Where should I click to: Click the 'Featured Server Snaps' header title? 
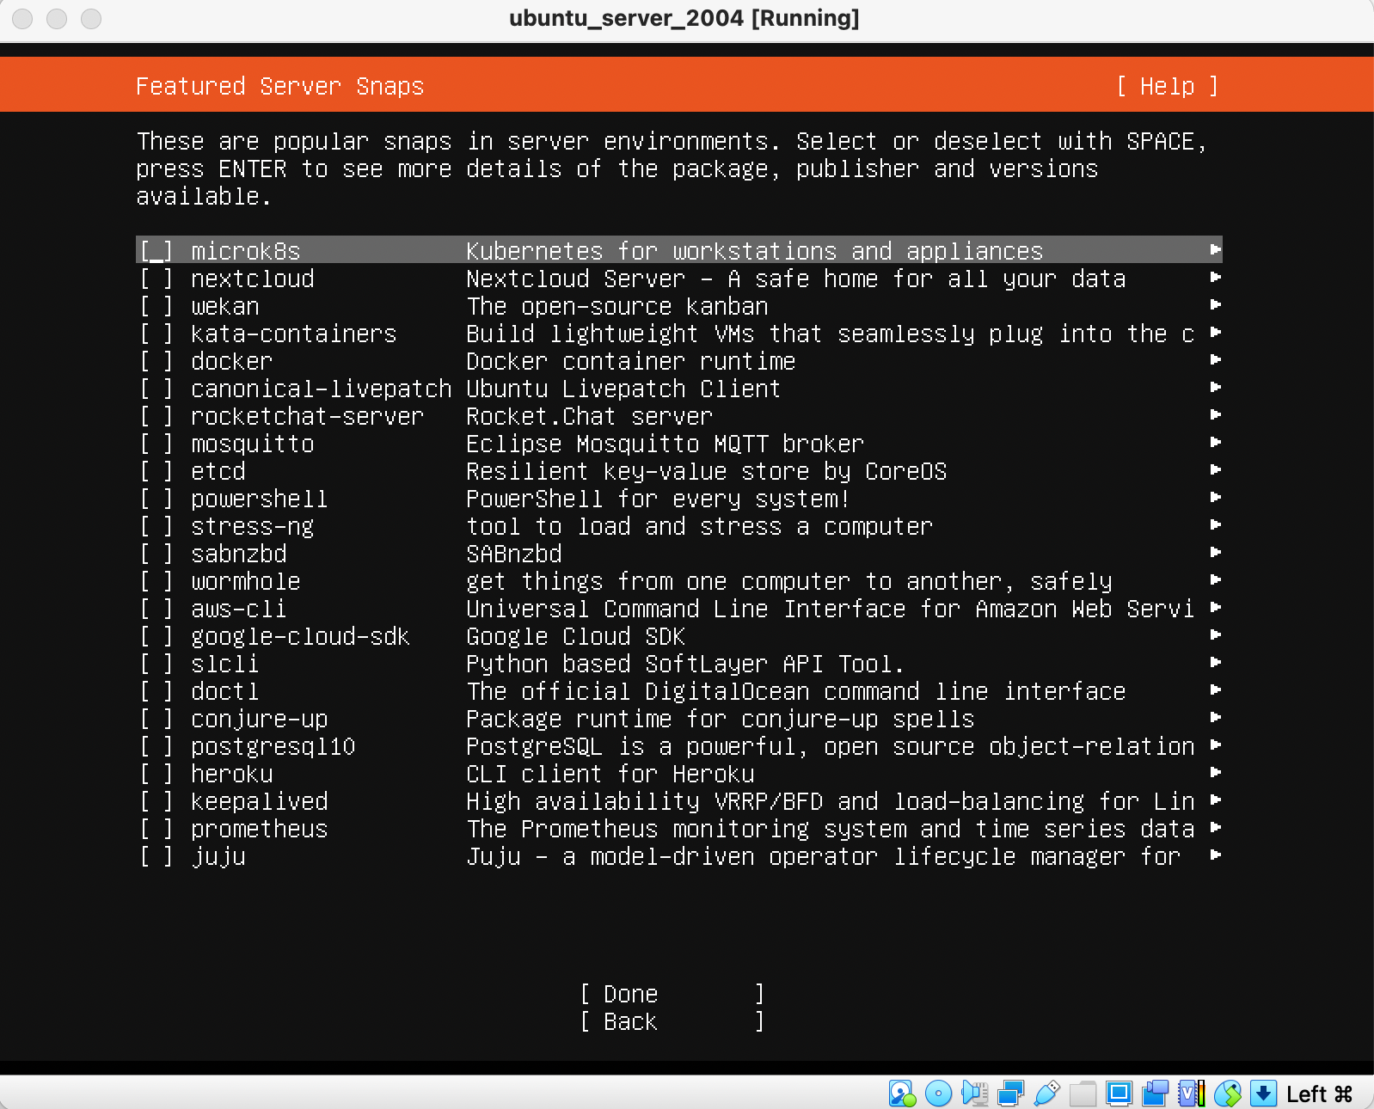tap(279, 86)
